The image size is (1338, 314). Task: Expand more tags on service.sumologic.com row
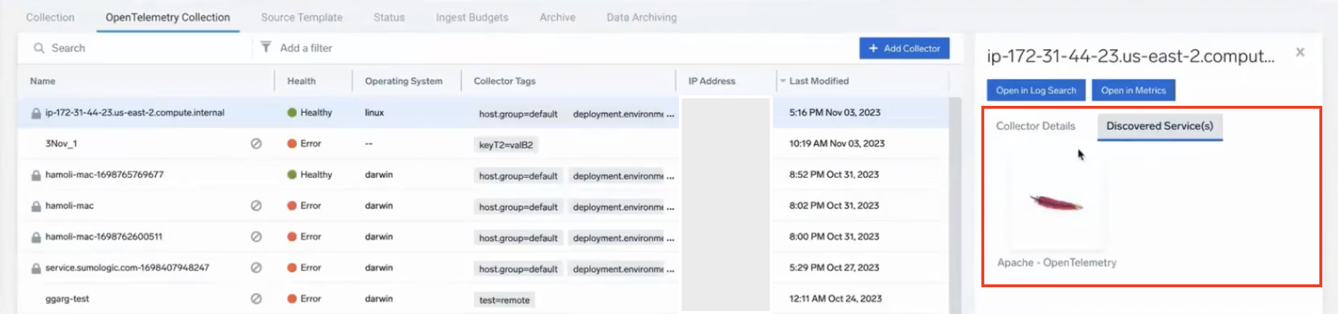point(670,269)
